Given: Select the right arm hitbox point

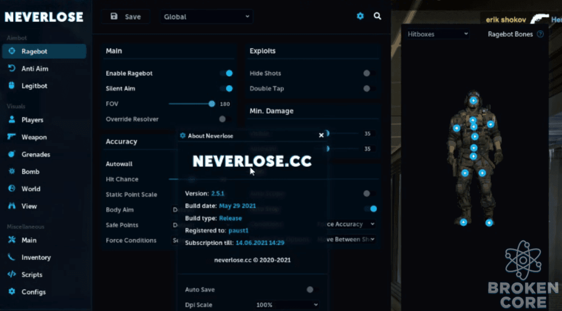Looking at the screenshot, I should [x=457, y=128].
